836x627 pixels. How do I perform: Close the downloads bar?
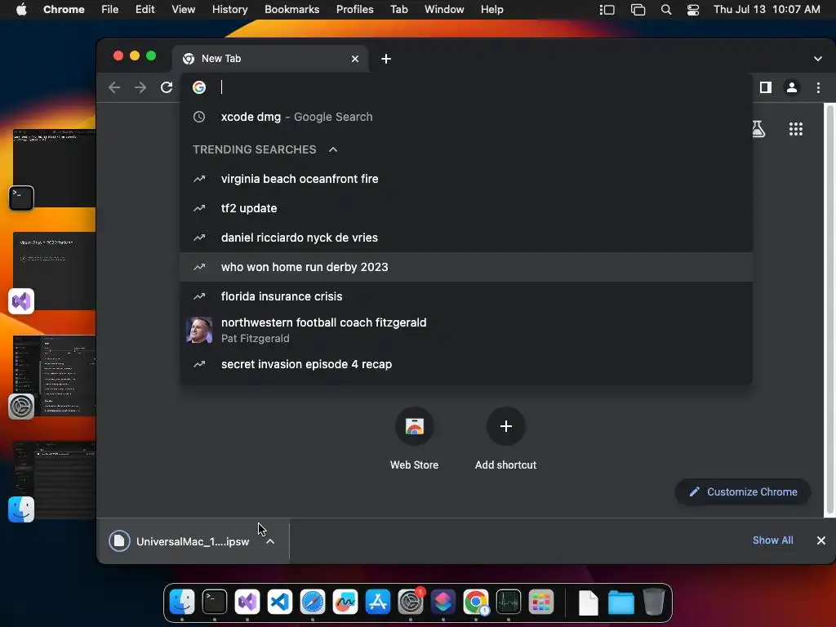click(x=821, y=540)
